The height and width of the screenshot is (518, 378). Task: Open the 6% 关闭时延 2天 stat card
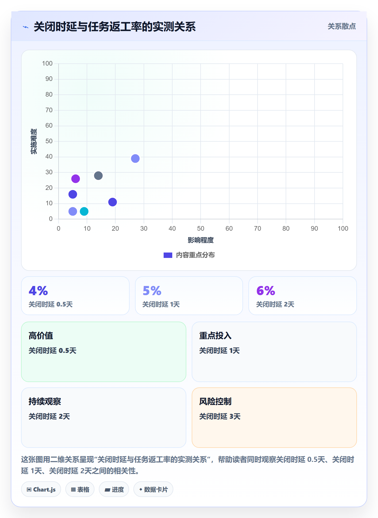tap(303, 295)
